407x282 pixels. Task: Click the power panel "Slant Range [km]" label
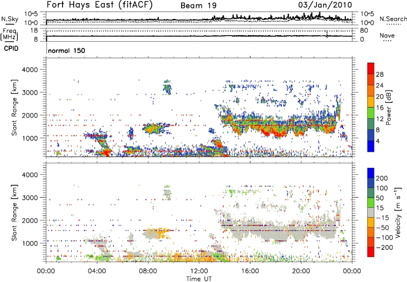click(x=14, y=107)
